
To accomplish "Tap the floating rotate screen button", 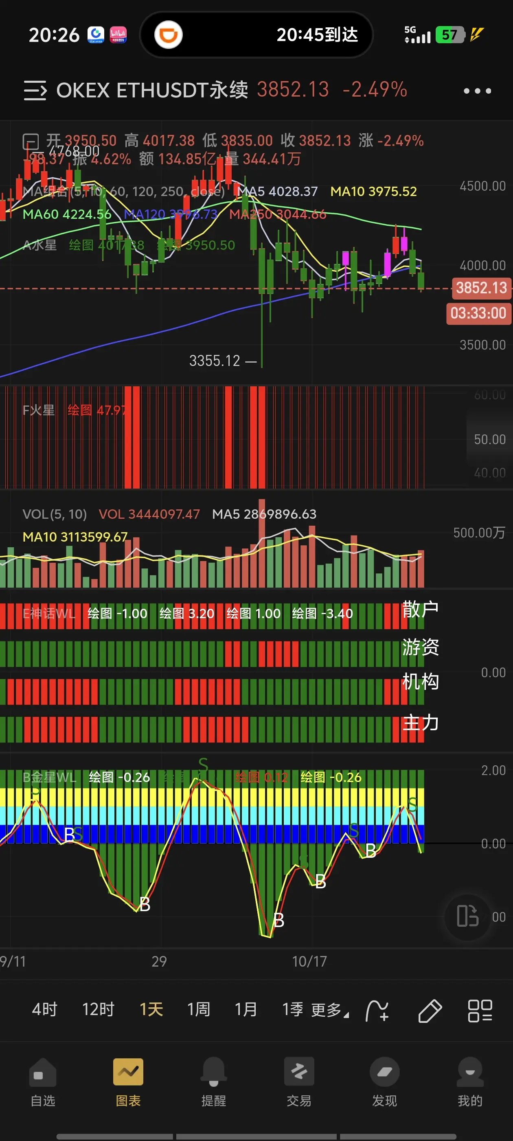I will click(468, 917).
